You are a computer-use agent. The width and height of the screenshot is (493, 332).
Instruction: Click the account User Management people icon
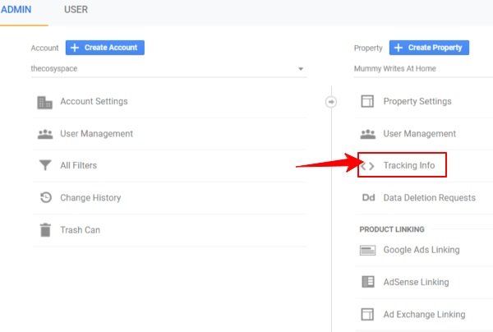pos(44,134)
